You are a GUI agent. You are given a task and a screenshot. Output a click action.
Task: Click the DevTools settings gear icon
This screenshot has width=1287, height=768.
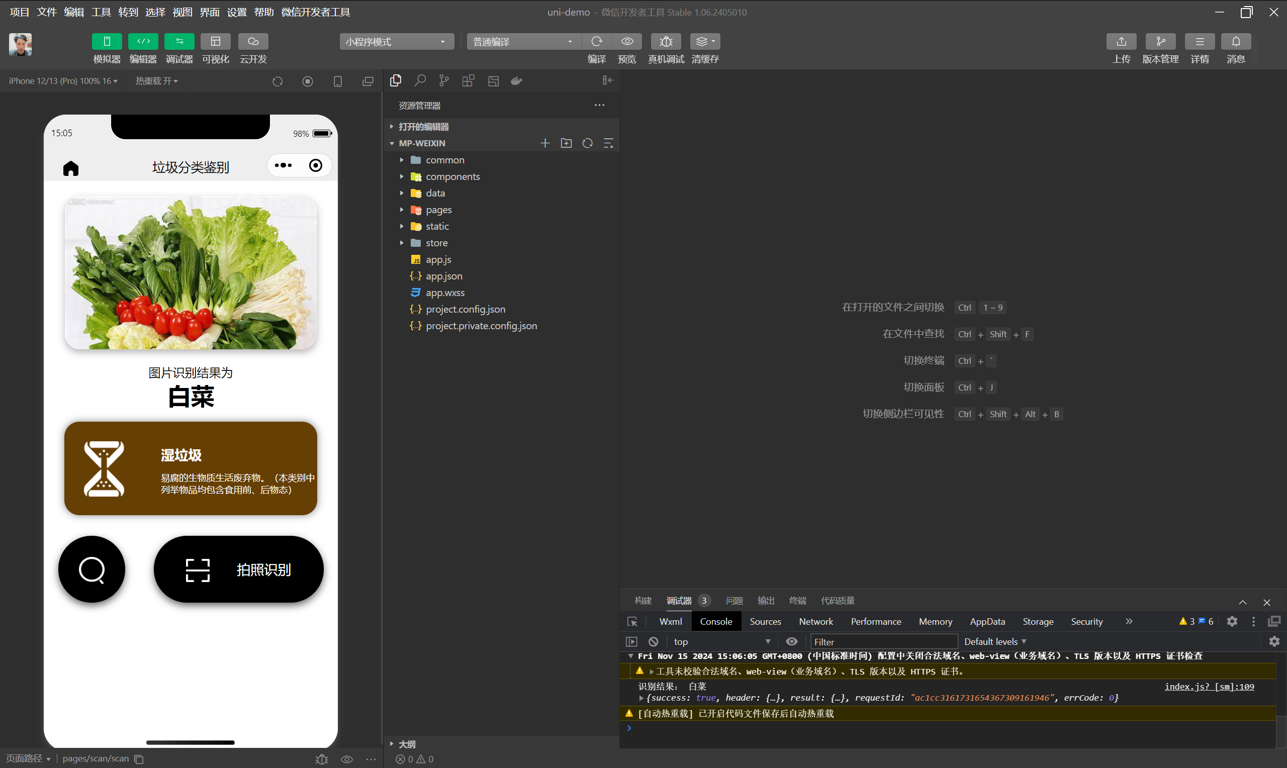point(1232,622)
